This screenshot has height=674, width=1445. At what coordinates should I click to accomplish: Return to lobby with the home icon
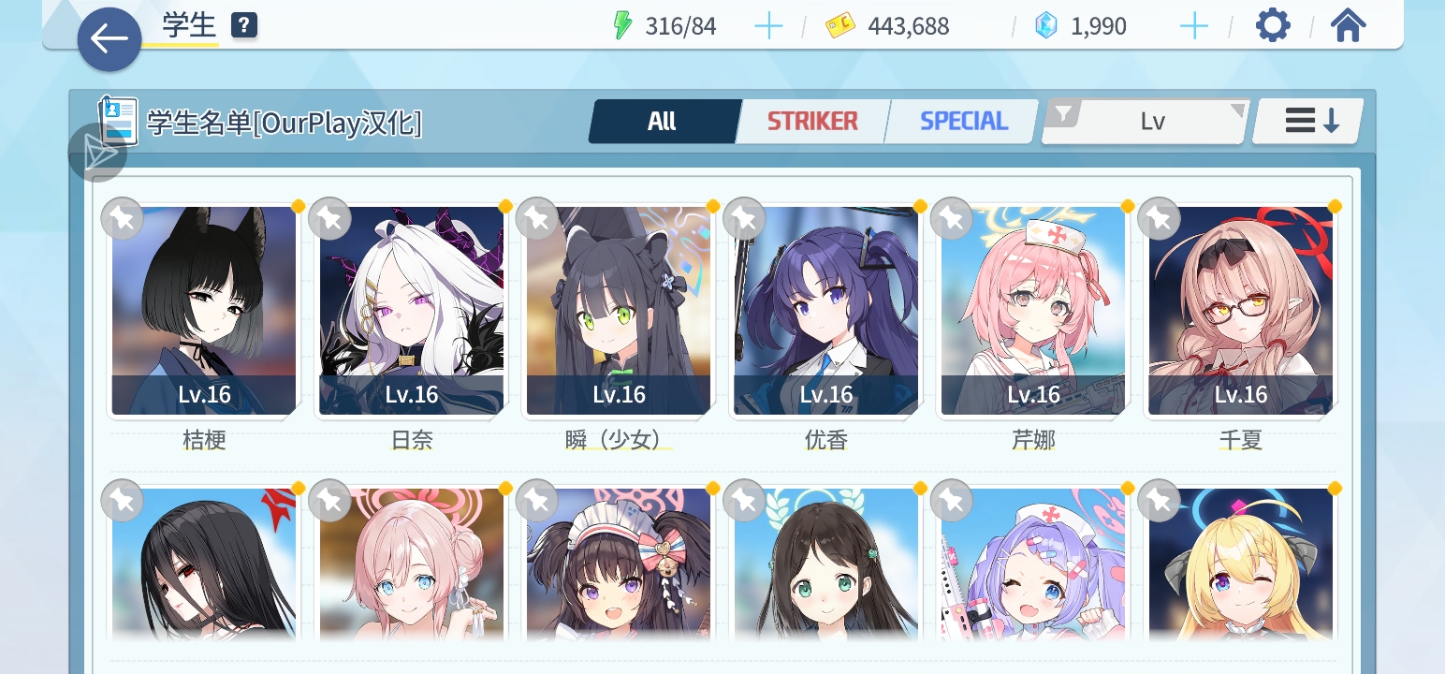[1348, 25]
